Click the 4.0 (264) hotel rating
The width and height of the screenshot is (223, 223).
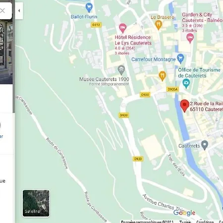click(125, 49)
